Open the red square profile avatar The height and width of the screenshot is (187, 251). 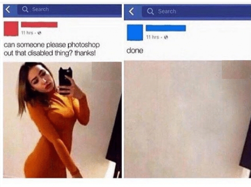point(11,29)
